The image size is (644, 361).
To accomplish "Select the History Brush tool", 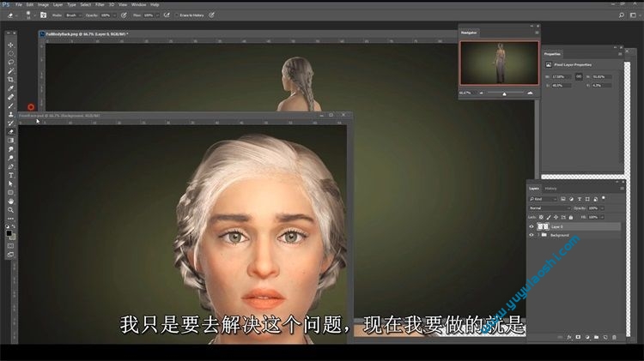I will tap(10, 123).
